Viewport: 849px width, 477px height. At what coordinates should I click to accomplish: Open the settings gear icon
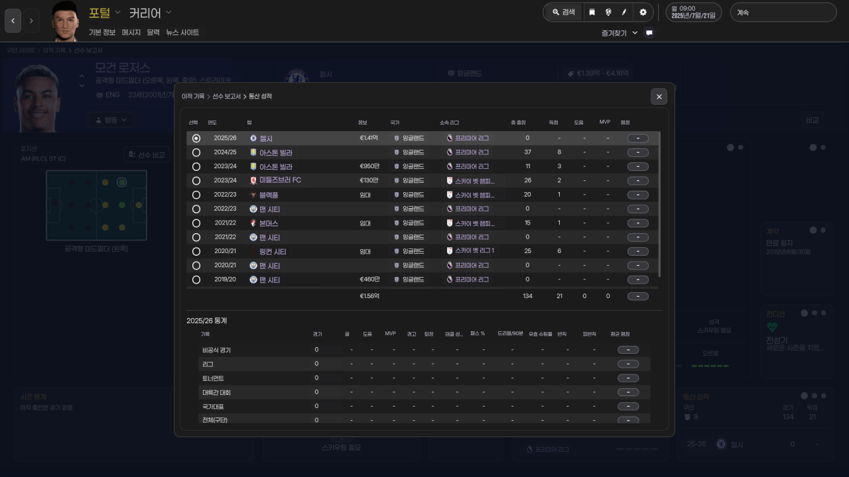(x=643, y=12)
